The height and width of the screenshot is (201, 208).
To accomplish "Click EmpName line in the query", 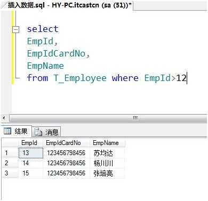I will click(x=45, y=66).
